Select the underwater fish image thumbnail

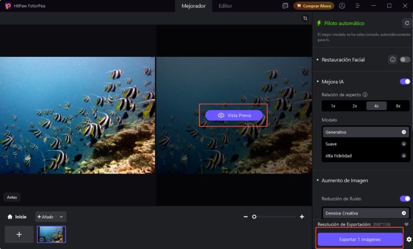click(x=52, y=234)
